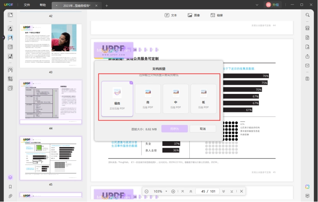
Task: Click the 另存为 button
Action: [x=174, y=129]
